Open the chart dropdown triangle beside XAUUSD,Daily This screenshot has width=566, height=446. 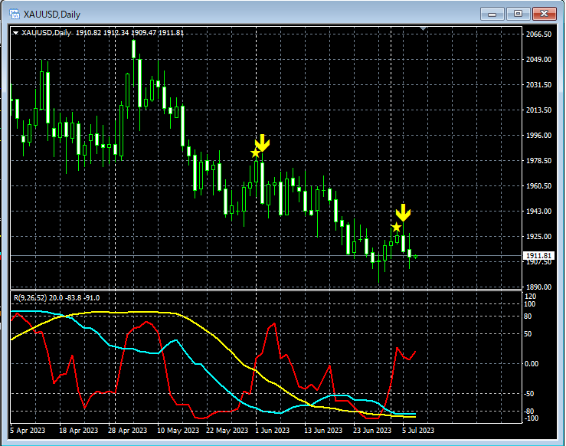(x=15, y=33)
